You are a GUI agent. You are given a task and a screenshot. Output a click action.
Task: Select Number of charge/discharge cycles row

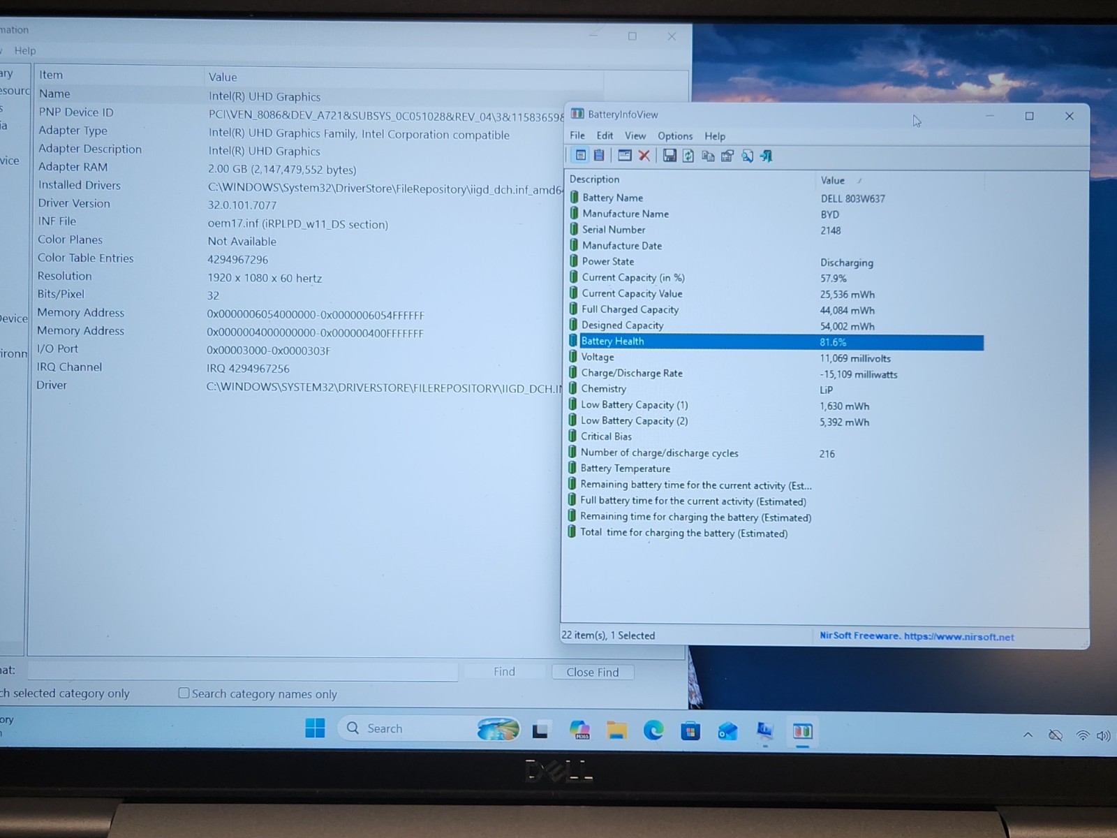tap(776, 453)
